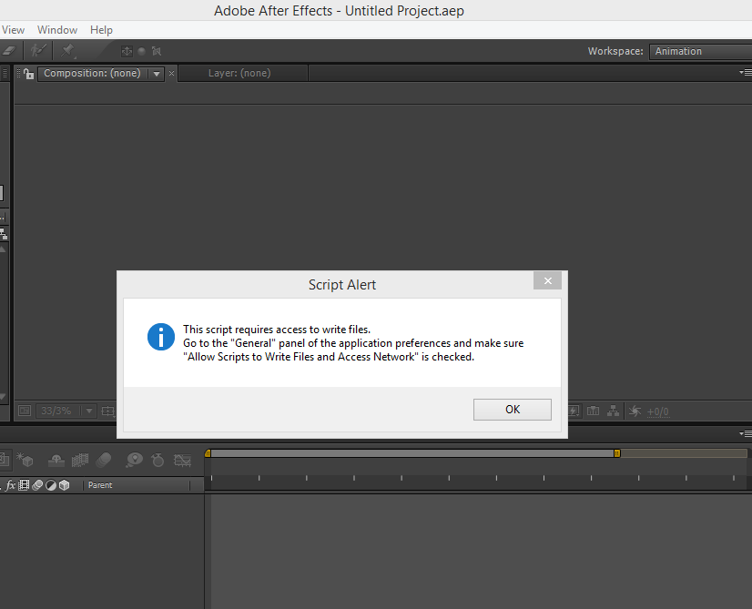752x609 pixels.
Task: Adjust the exposure value +0/0
Action: pos(657,411)
